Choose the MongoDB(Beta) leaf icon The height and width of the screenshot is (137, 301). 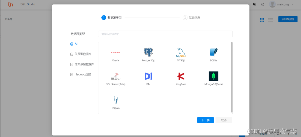point(214,76)
